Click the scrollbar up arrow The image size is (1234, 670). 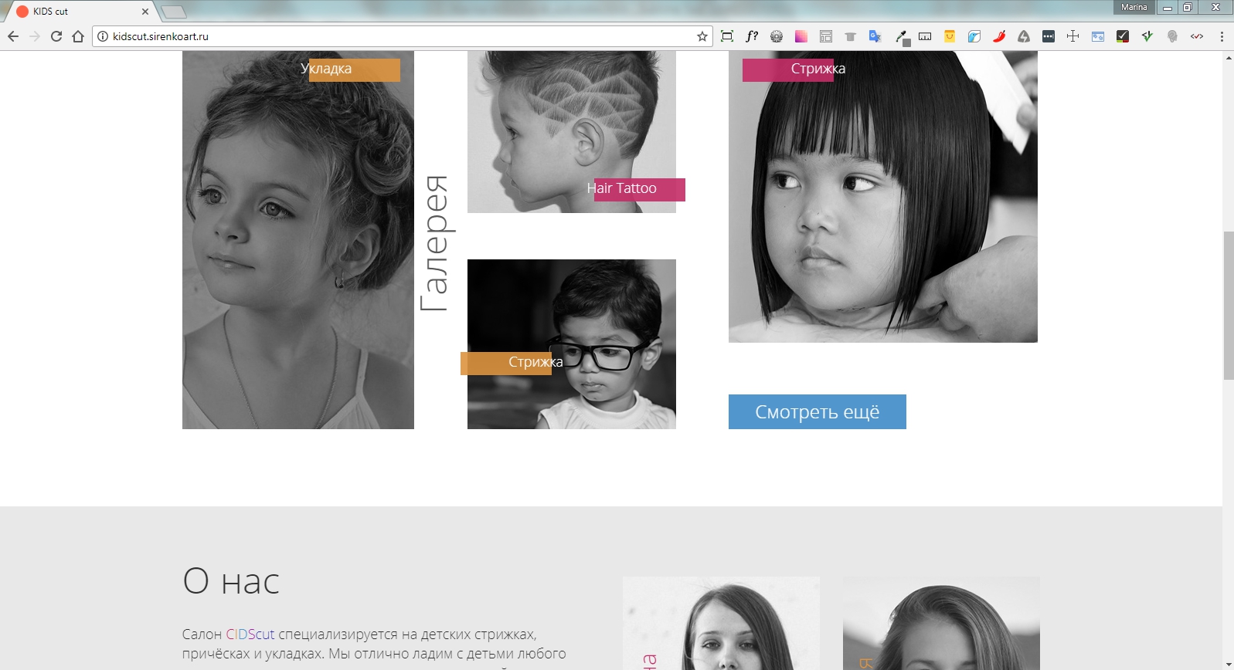[x=1228, y=58]
